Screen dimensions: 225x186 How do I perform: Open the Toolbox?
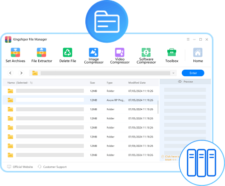172,53
